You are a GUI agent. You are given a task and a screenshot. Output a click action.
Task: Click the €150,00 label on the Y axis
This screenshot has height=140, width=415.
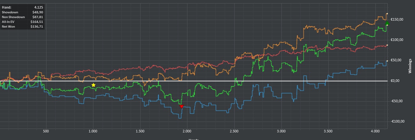(x=397, y=19)
